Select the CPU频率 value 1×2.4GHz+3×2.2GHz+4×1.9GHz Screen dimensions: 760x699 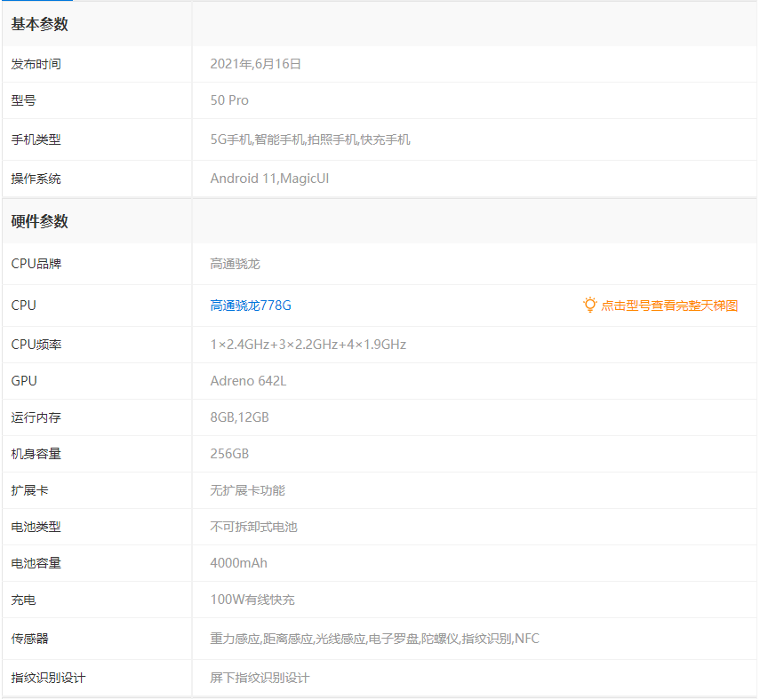[309, 344]
